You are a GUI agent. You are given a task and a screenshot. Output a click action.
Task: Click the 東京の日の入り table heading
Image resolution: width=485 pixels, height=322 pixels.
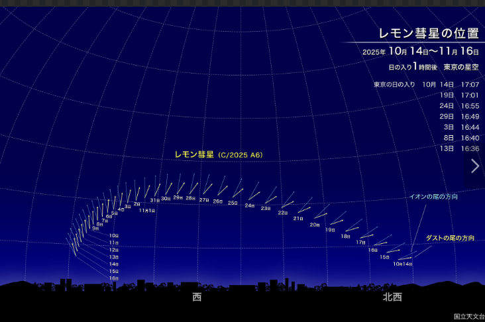click(394, 85)
